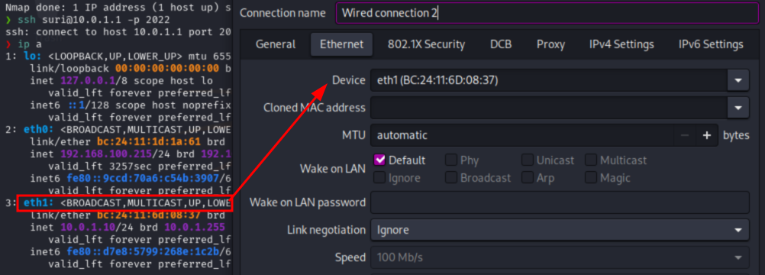
Task: Expand the Speed 100 Mb/s dropdown
Action: point(560,257)
